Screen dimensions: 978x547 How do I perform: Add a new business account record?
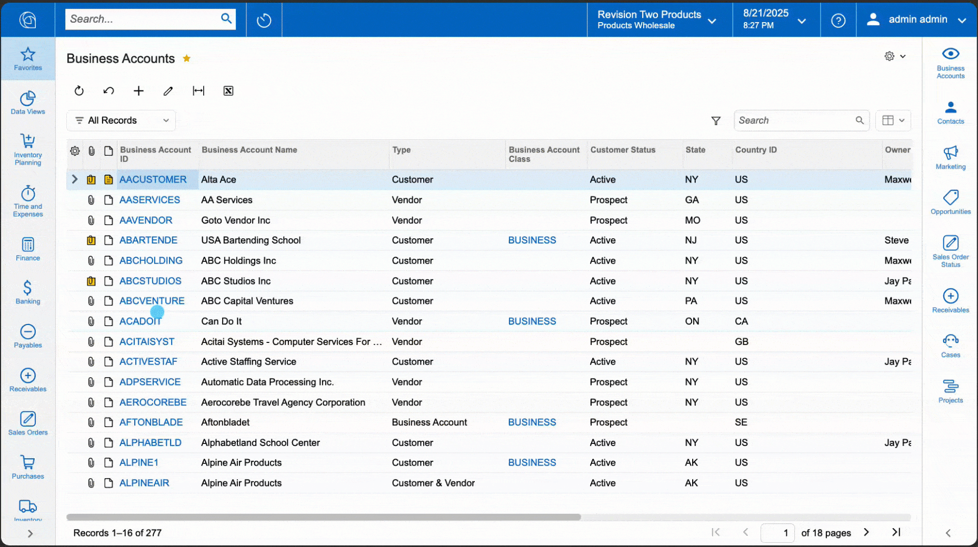(x=138, y=91)
